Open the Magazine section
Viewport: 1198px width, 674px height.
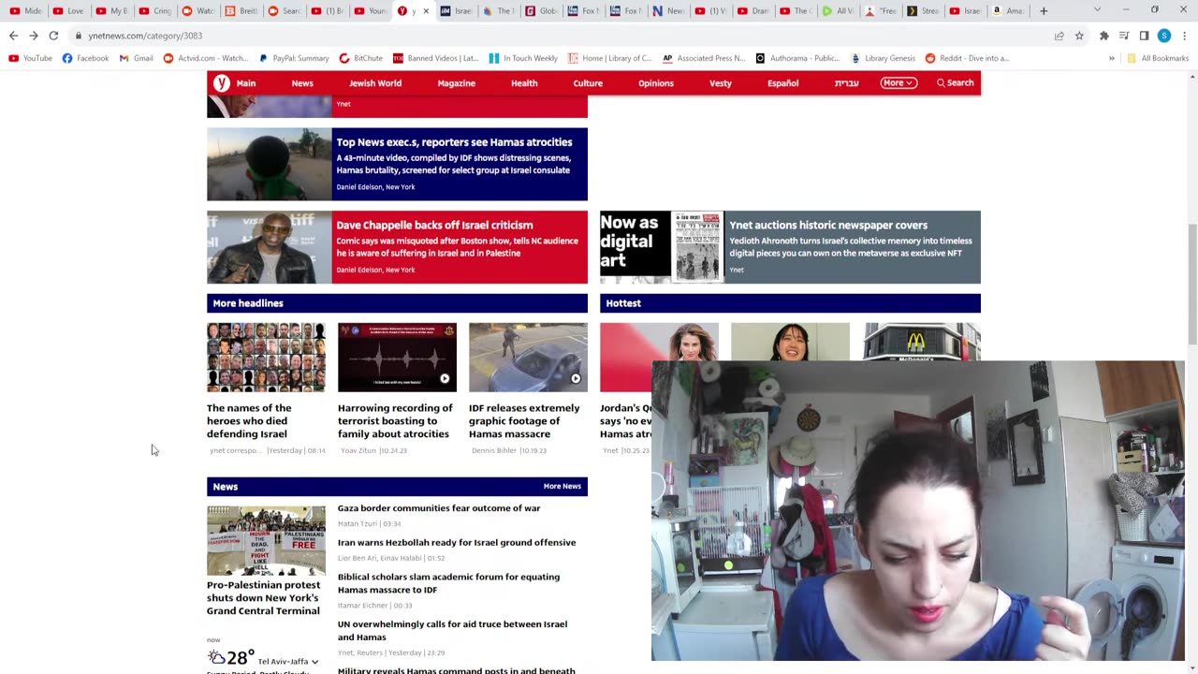[457, 83]
